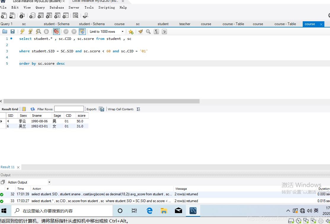Screen dimensions: 330x224
Task: Close the Result 11 tab
Action: (x=18, y=167)
